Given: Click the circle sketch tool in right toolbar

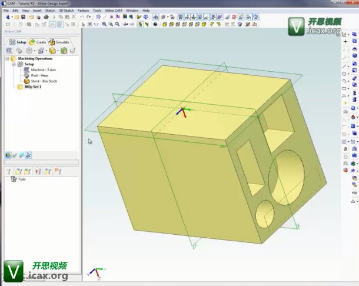Looking at the screenshot, I should [344, 74].
